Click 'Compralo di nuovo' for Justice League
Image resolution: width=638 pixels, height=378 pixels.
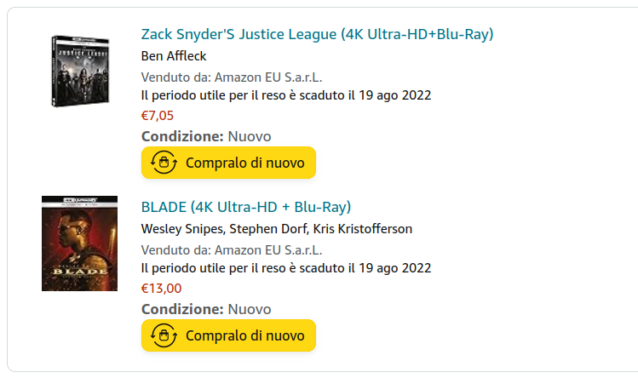[228, 163]
